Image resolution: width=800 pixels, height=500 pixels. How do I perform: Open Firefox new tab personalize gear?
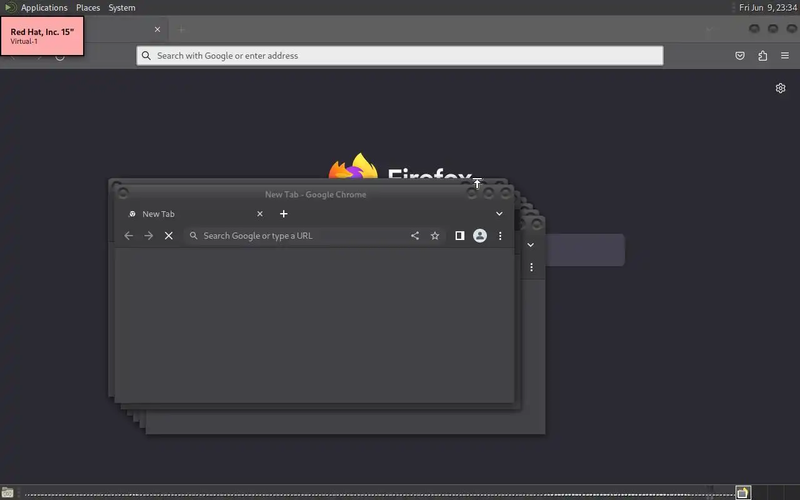coord(781,88)
